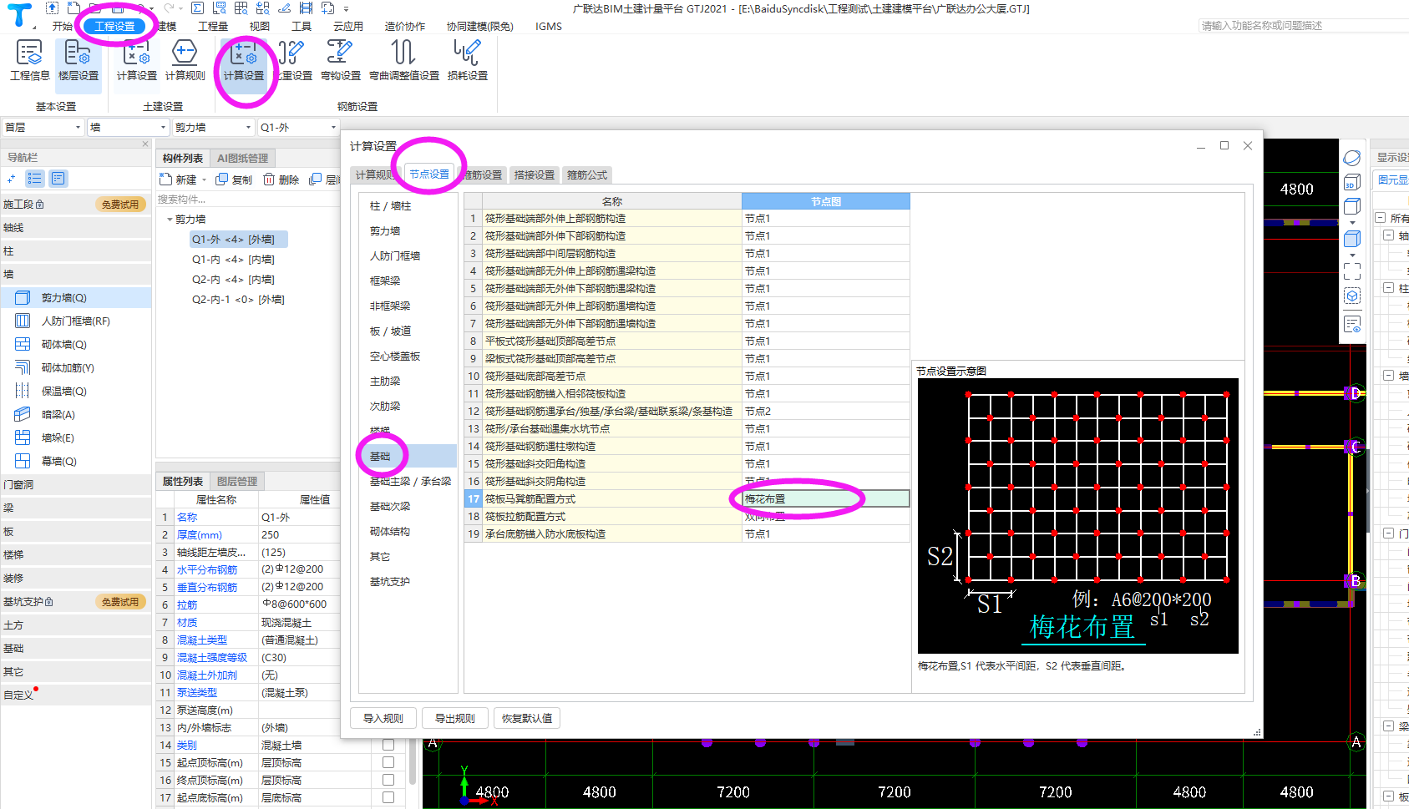This screenshot has width=1409, height=809.
Task: Select 人防门框墙(RF) in navigation
Action: 76,321
